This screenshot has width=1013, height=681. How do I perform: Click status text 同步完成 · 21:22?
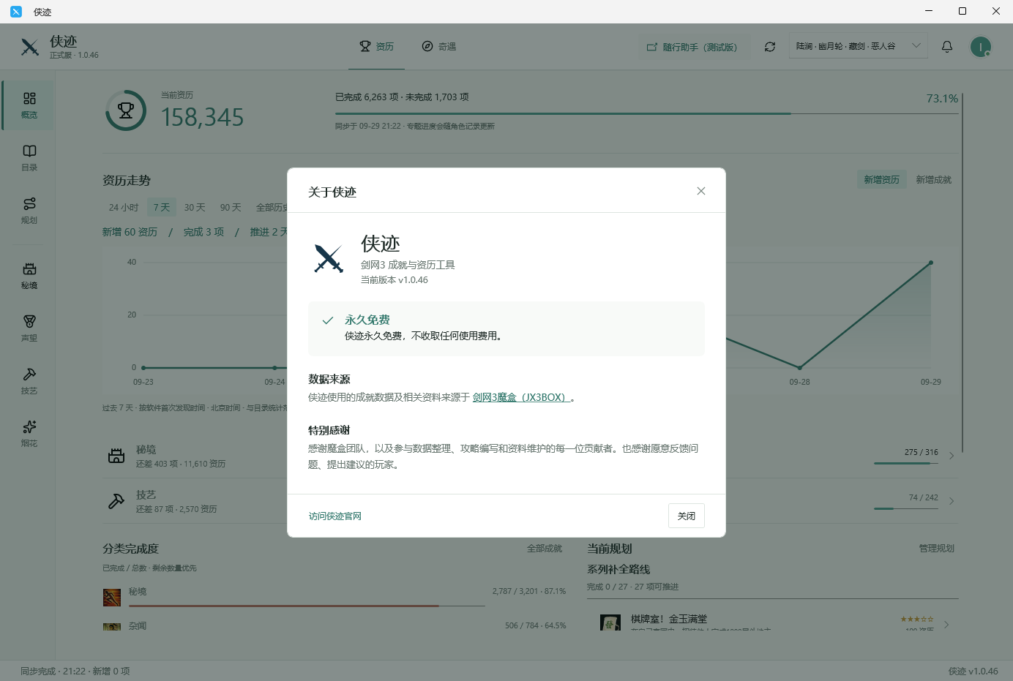coord(53,671)
